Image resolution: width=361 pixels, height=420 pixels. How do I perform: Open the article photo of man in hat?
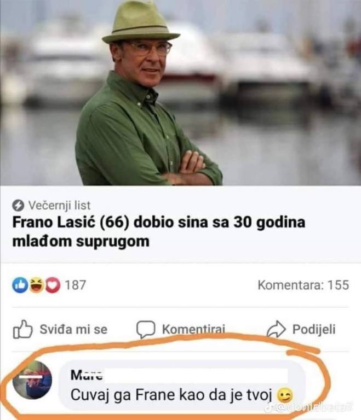180,92
